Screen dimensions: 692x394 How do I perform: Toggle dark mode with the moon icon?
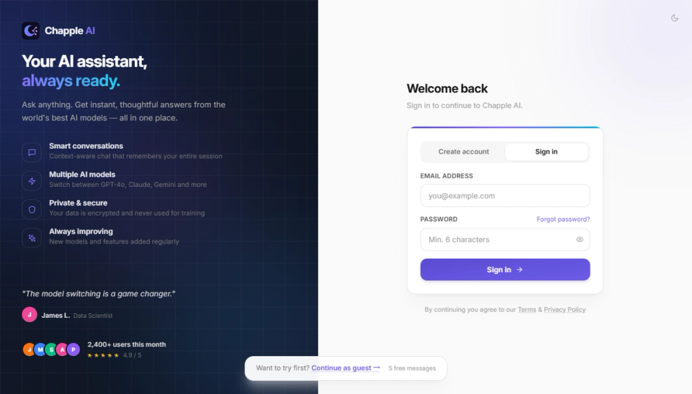(674, 18)
